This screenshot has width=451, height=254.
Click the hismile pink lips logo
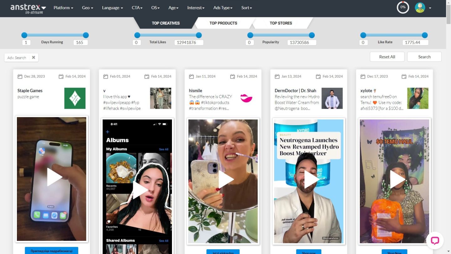[x=246, y=98]
